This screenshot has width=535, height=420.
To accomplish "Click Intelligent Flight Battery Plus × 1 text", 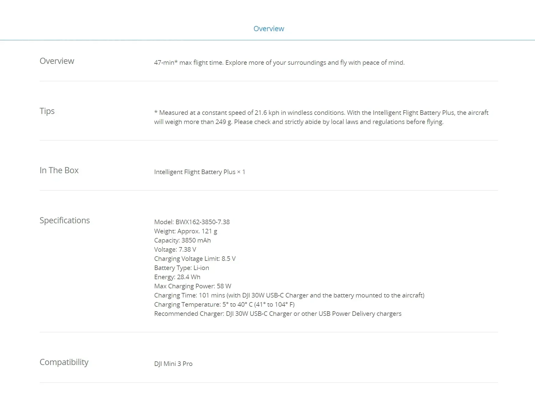I will [200, 172].
